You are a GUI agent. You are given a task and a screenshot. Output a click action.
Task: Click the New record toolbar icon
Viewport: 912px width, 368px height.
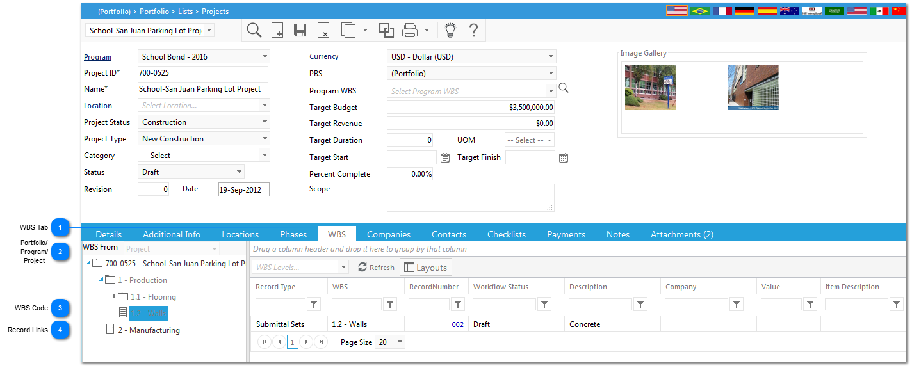pyautogui.click(x=277, y=31)
